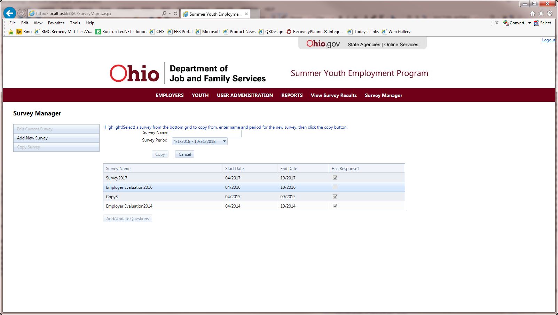Open the Web Gallery favorite

point(396,32)
